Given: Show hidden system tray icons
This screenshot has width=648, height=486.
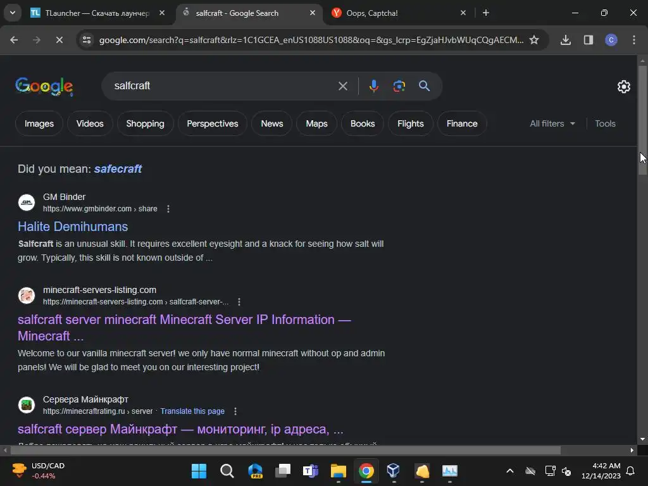Looking at the screenshot, I should (x=510, y=471).
